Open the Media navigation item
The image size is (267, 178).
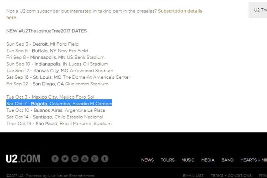coord(208,160)
